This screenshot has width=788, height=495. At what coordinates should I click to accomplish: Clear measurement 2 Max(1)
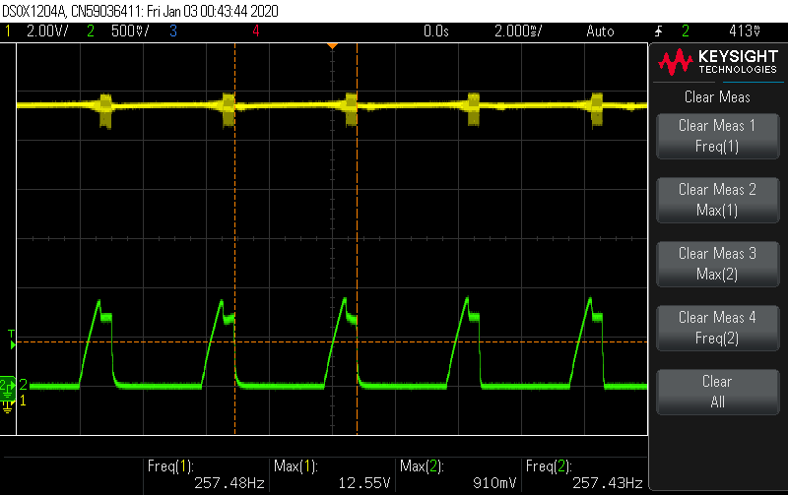point(718,200)
